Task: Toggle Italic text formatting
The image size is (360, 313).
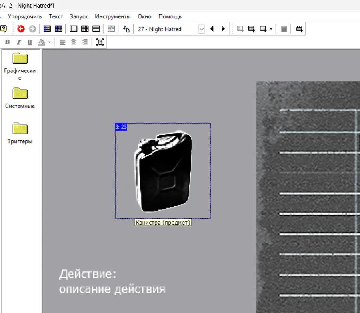Action: coord(18,42)
